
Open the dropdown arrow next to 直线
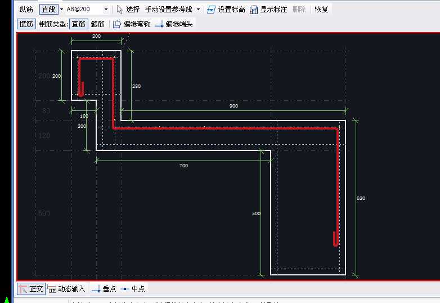pyautogui.click(x=61, y=10)
